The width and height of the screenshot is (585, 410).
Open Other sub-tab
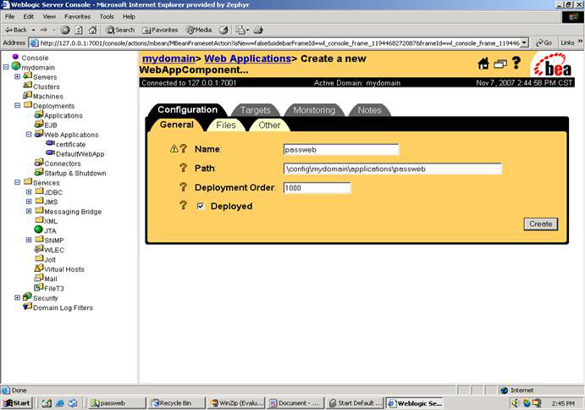pos(269,125)
